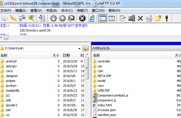
Task: Click the Upload up-arrow button
Action: point(62,18)
